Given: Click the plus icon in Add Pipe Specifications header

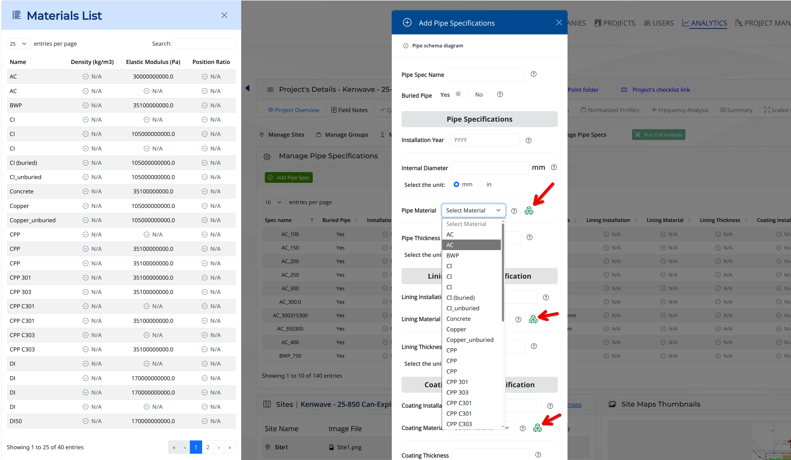Looking at the screenshot, I should tap(407, 23).
